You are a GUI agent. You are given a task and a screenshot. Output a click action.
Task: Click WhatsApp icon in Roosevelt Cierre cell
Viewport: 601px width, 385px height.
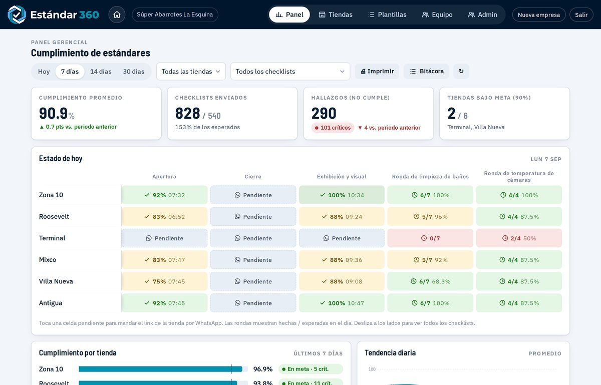237,217
